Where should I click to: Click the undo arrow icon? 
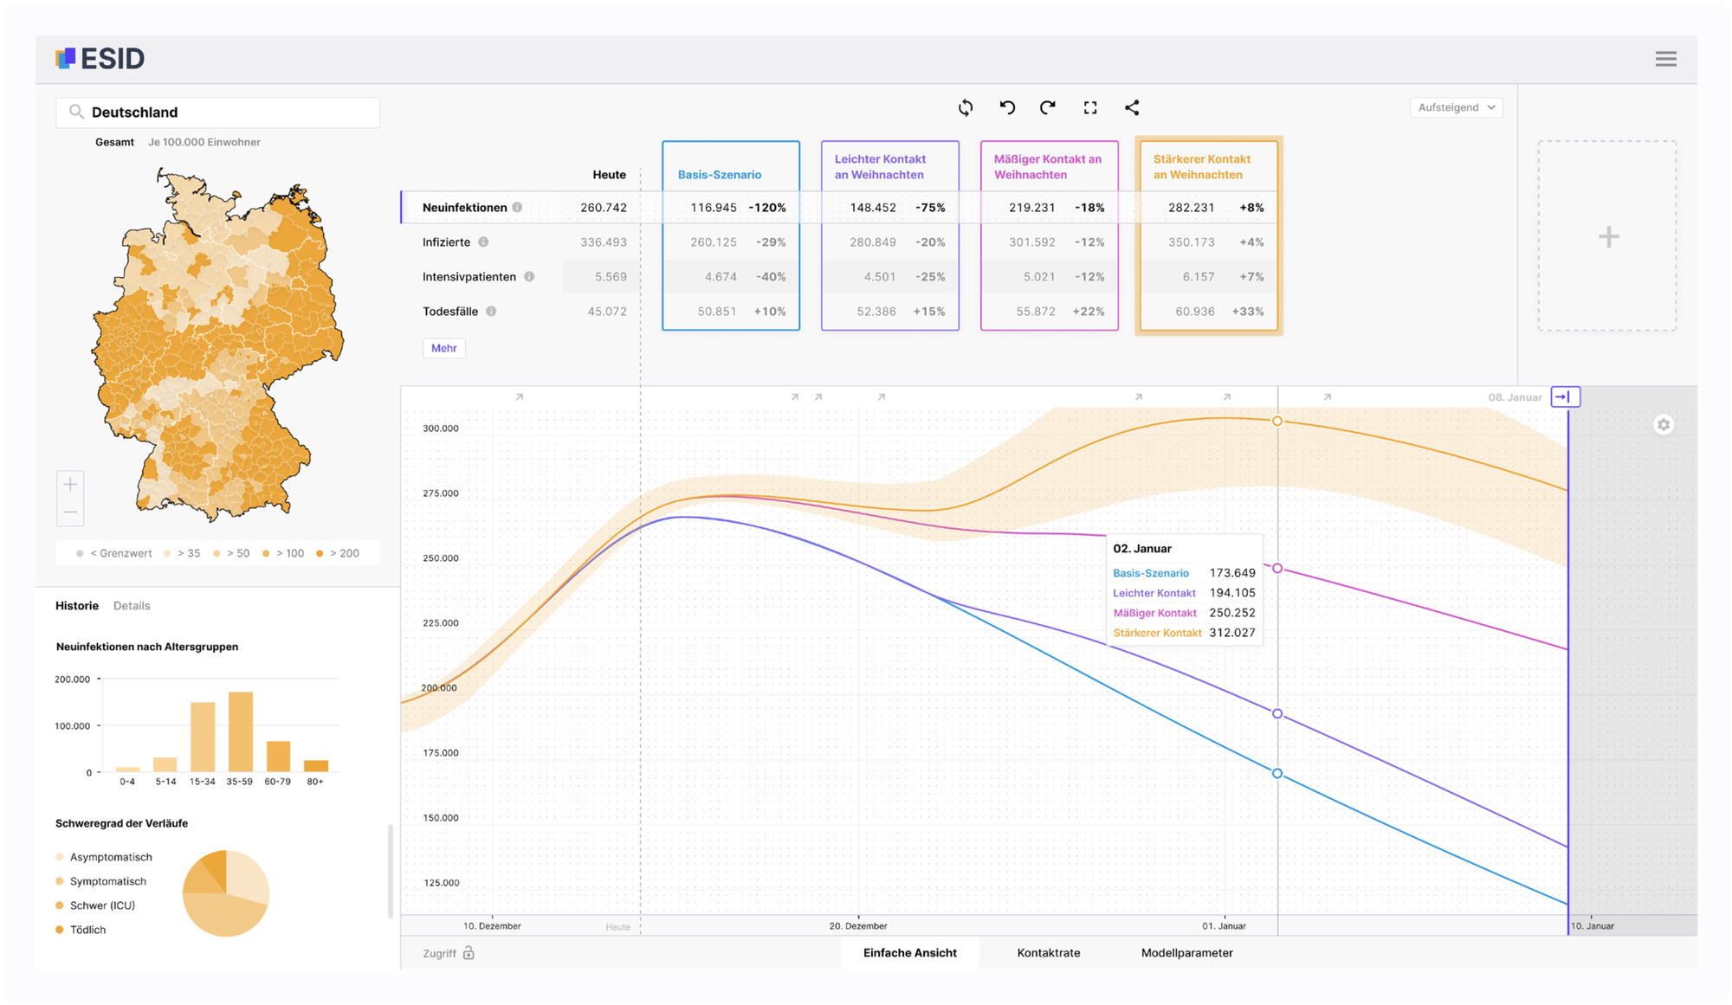[x=1007, y=107]
